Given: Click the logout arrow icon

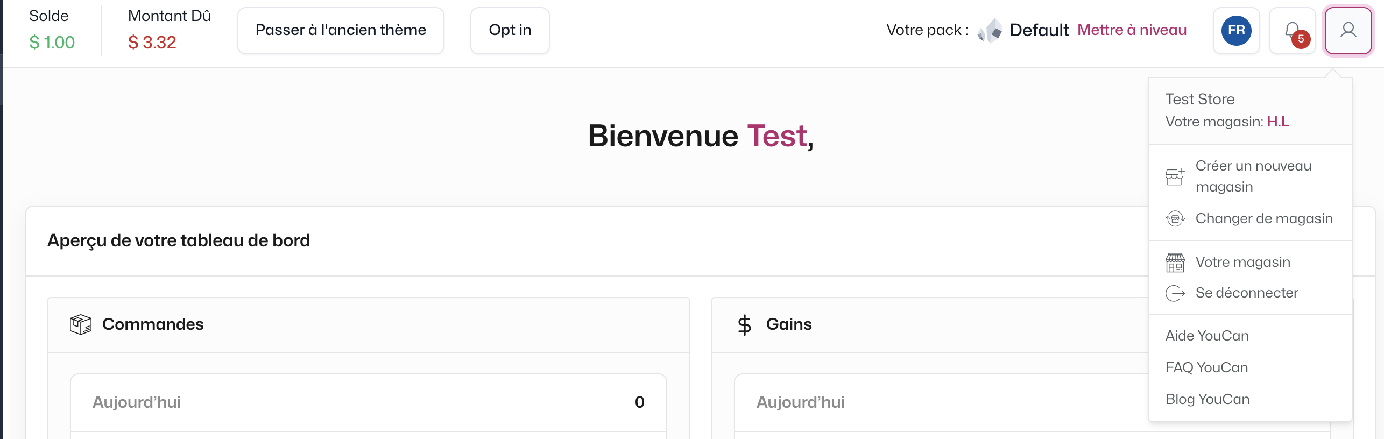Looking at the screenshot, I should [1175, 293].
